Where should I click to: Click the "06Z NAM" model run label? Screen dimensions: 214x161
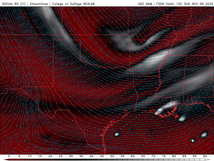[x=145, y=4]
